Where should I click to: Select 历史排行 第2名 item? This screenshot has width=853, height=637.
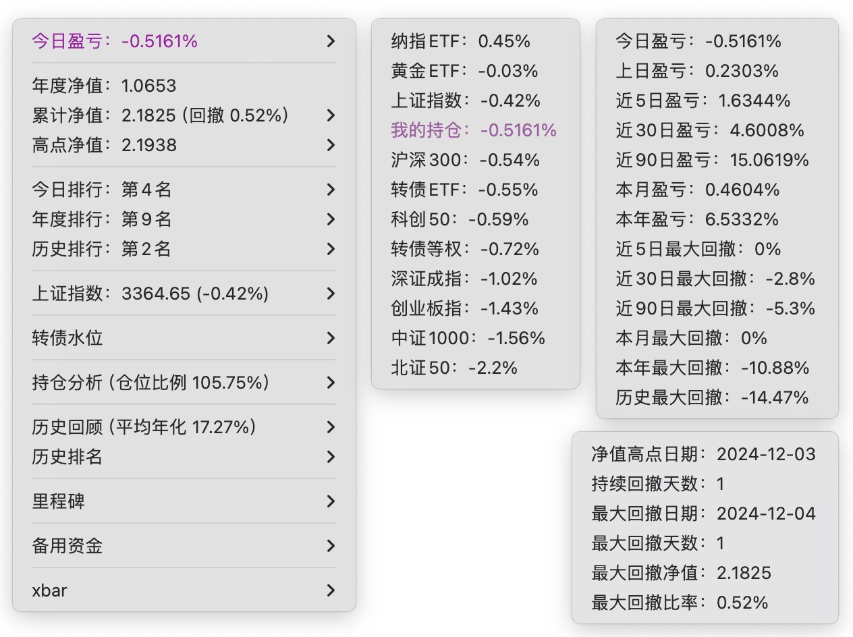pyautogui.click(x=101, y=249)
